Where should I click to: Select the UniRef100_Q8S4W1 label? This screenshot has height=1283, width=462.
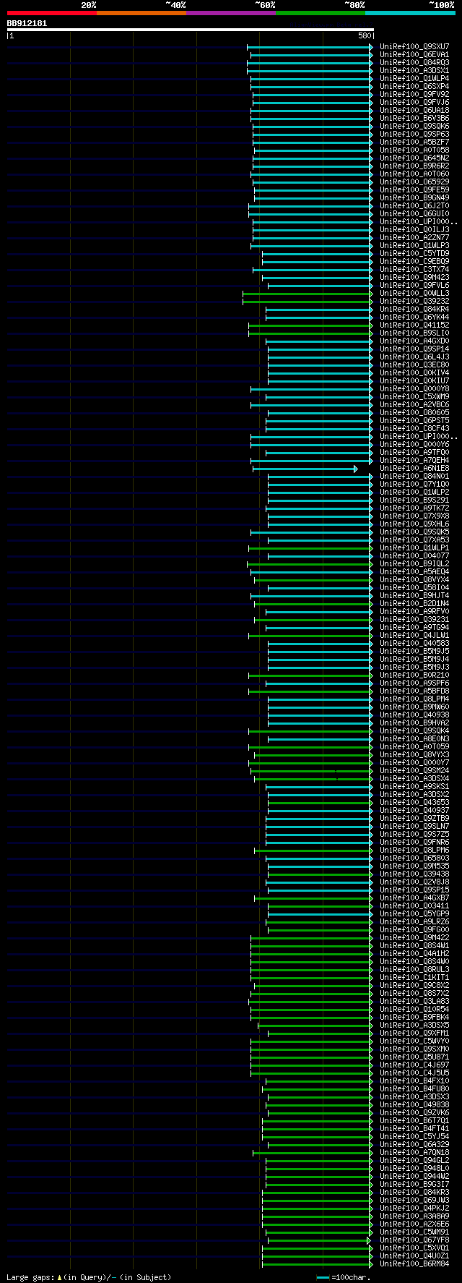tap(414, 945)
